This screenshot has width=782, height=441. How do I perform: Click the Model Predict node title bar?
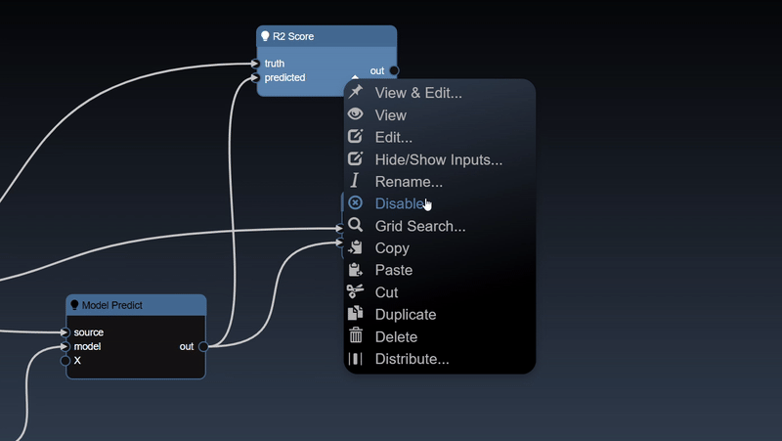point(111,305)
